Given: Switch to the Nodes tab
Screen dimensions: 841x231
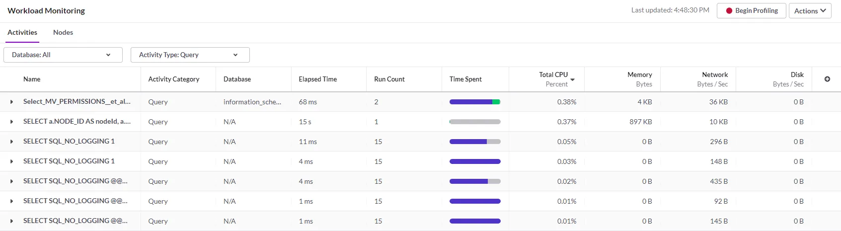Looking at the screenshot, I should pyautogui.click(x=63, y=32).
